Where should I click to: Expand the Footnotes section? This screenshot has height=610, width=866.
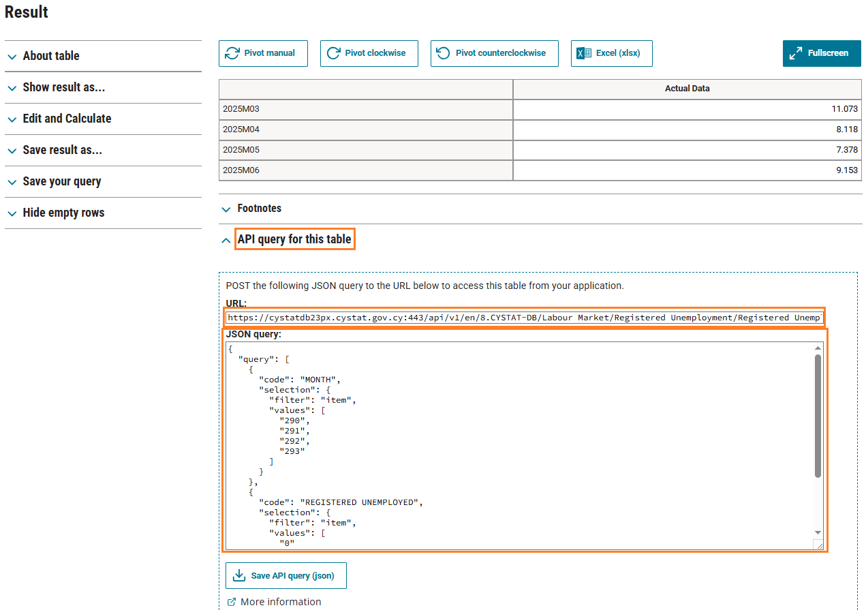pos(259,209)
